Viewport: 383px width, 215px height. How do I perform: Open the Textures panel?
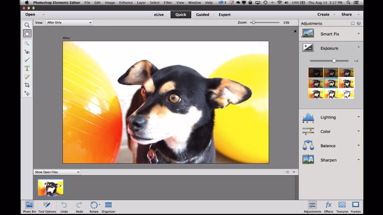(x=342, y=206)
